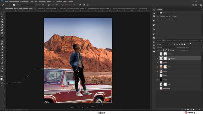
Task: Select the Horizontal Type tool
Action: tap(2, 60)
